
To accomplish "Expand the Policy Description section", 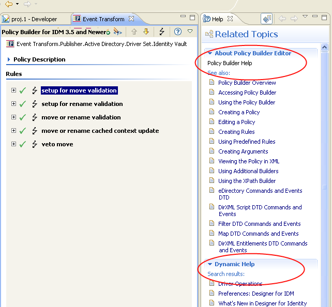I will point(9,59).
